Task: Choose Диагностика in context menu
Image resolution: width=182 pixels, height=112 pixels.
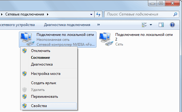Action: coord(49,64)
